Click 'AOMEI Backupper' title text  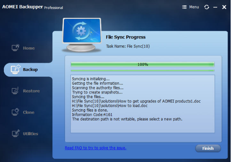coord(23,7)
